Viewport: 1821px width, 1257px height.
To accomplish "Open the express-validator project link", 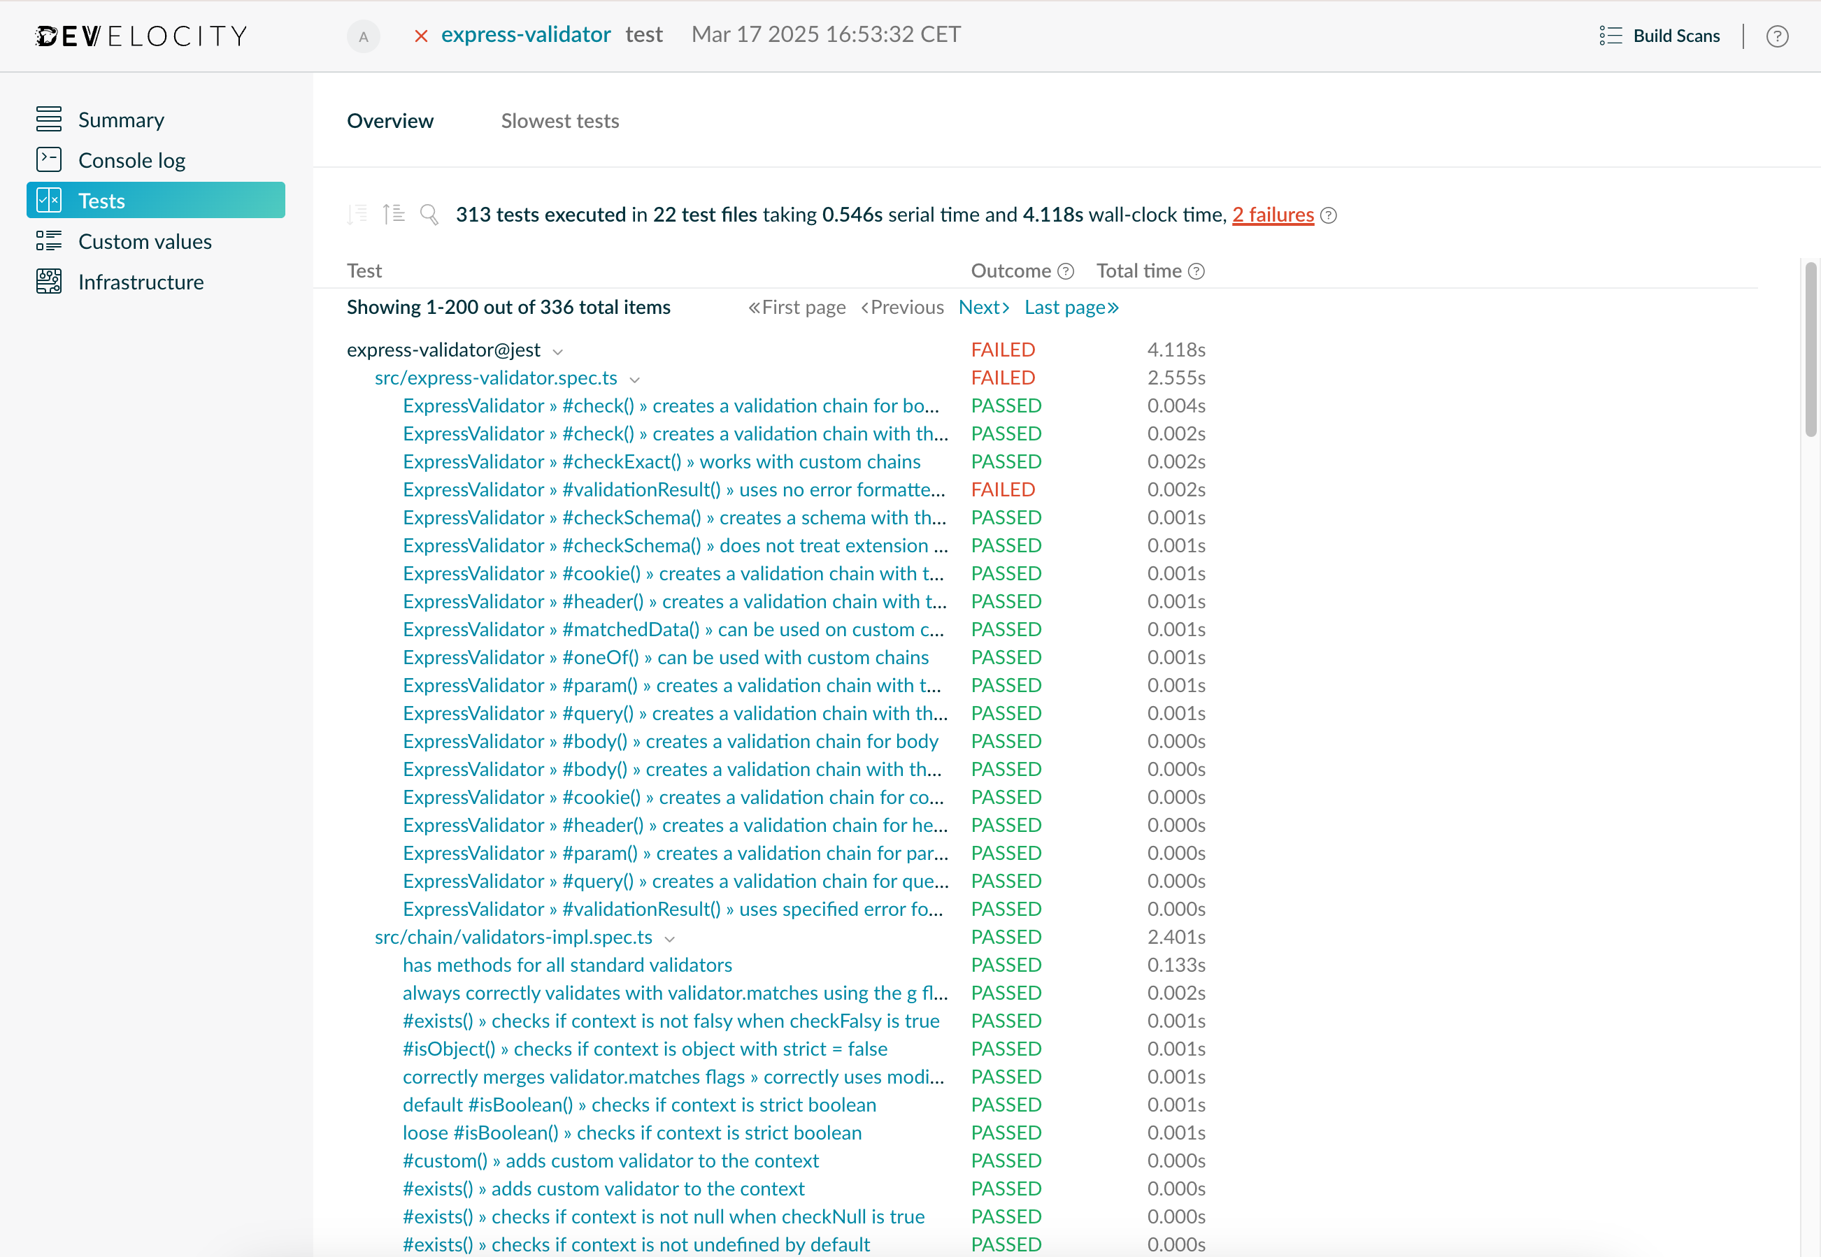I will pos(525,35).
